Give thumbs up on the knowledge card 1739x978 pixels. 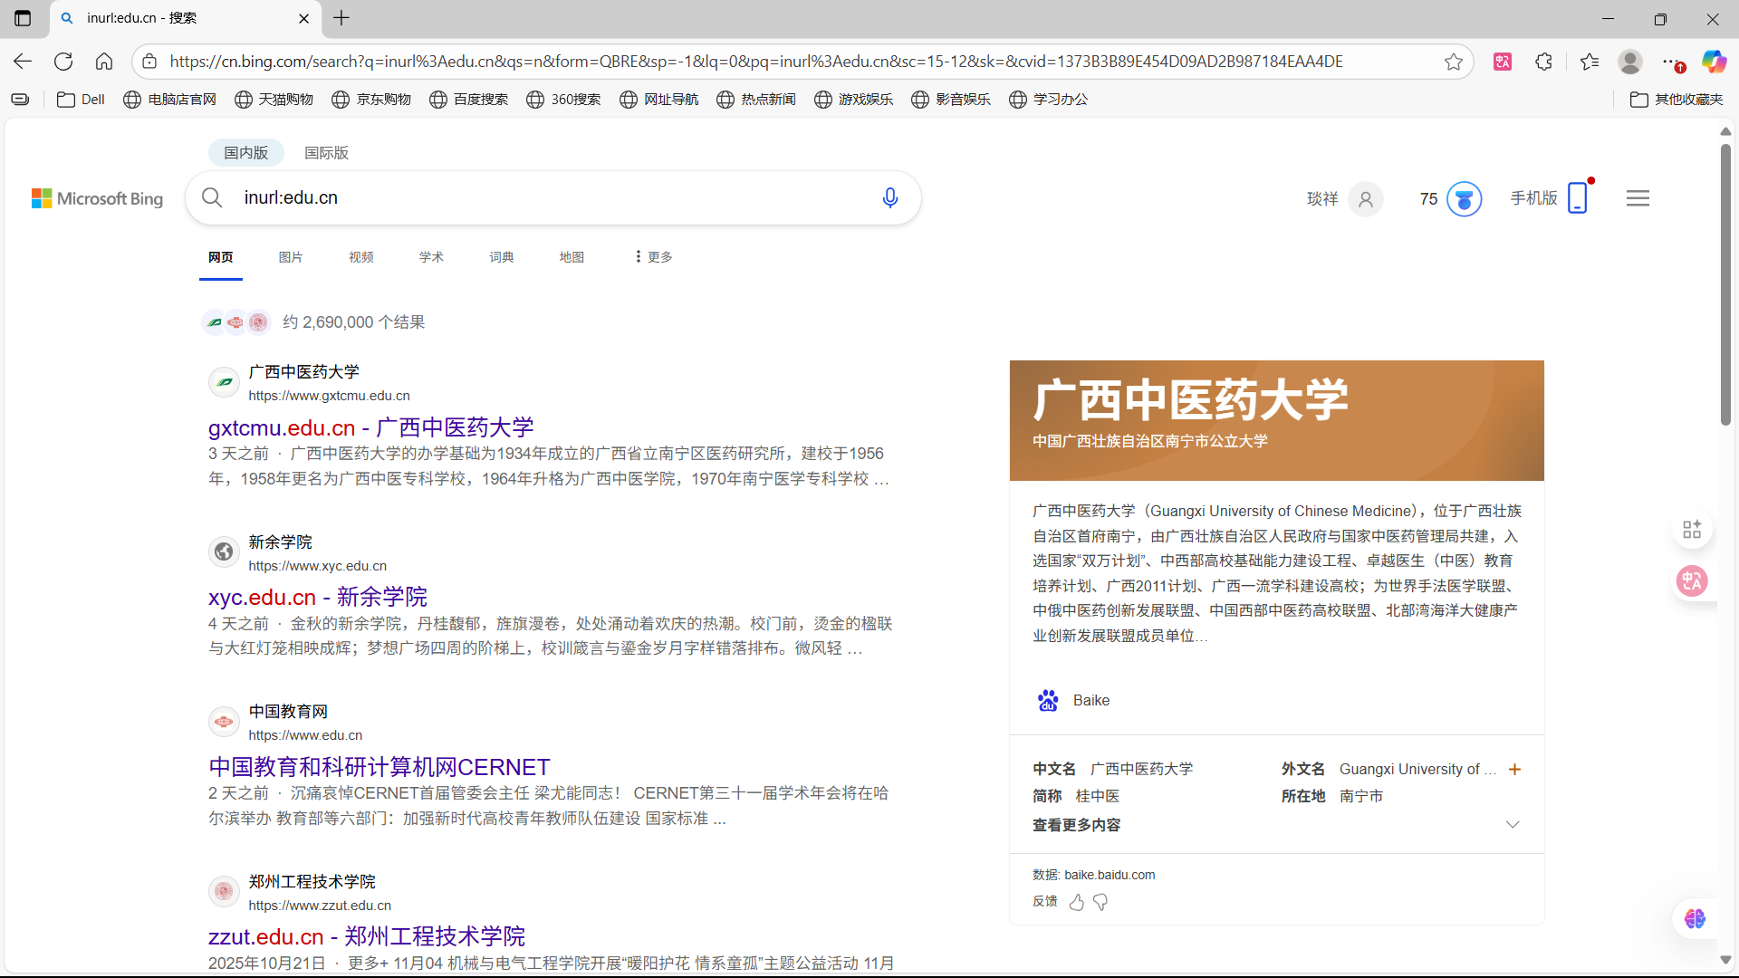(x=1076, y=902)
